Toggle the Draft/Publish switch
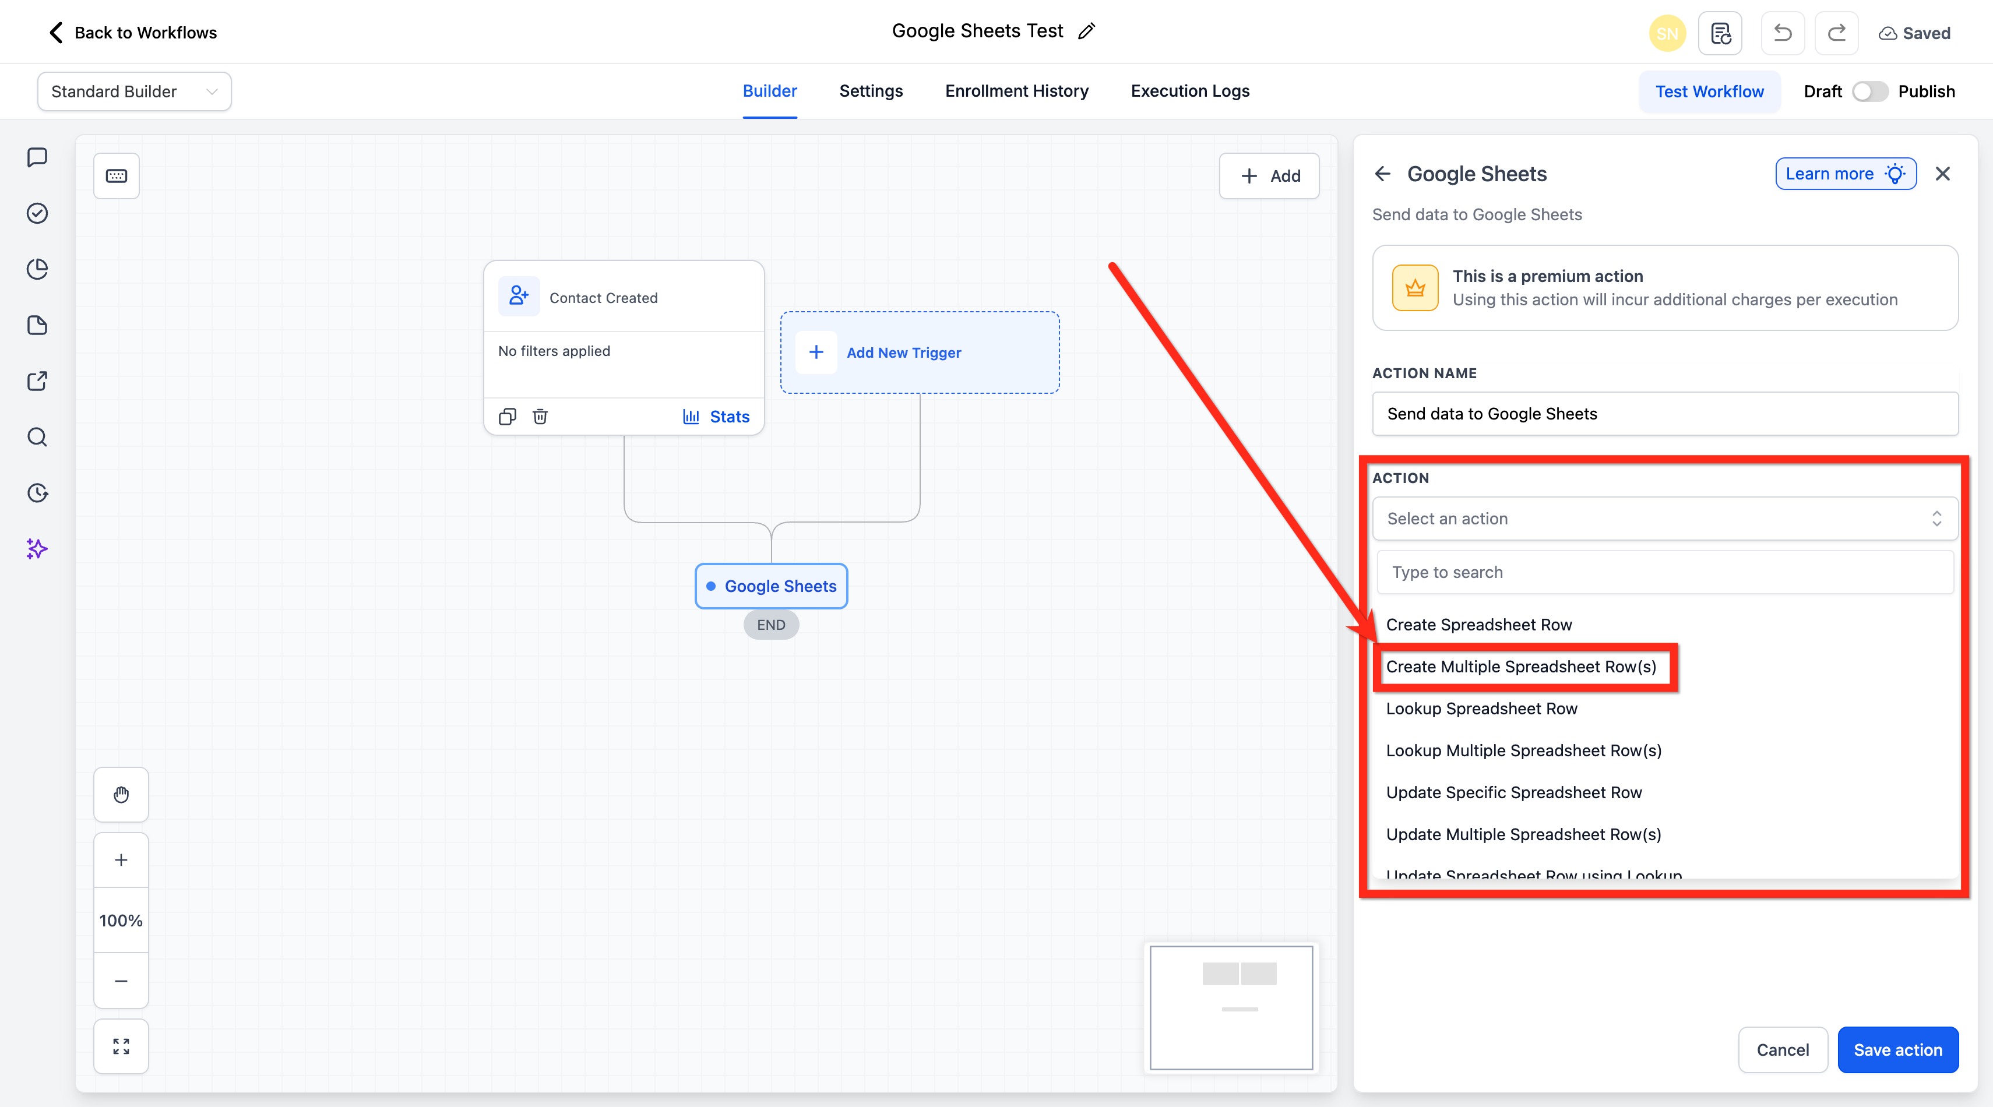Screen dimensions: 1993x1107 (x=1868, y=91)
